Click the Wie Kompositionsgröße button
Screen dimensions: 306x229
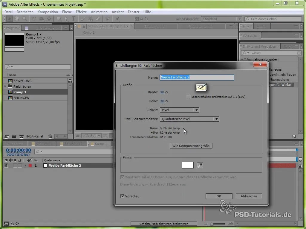[x=191, y=146]
